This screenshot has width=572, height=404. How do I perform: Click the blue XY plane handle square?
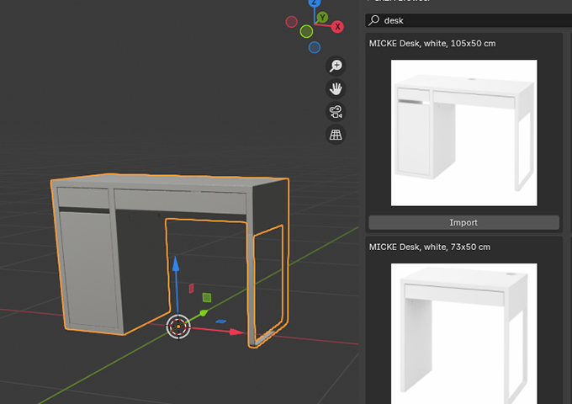tap(221, 322)
